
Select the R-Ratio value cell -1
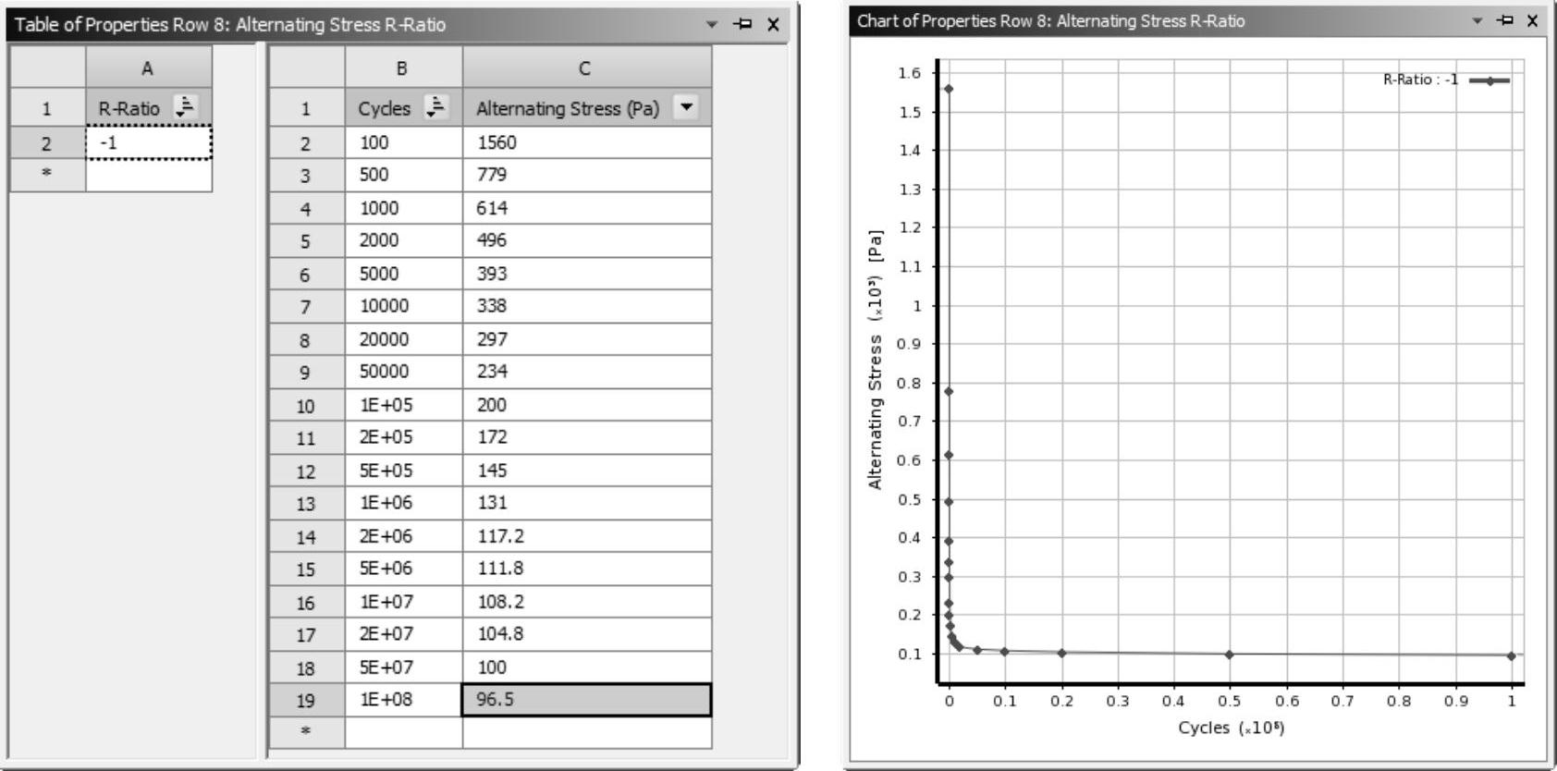point(149,142)
